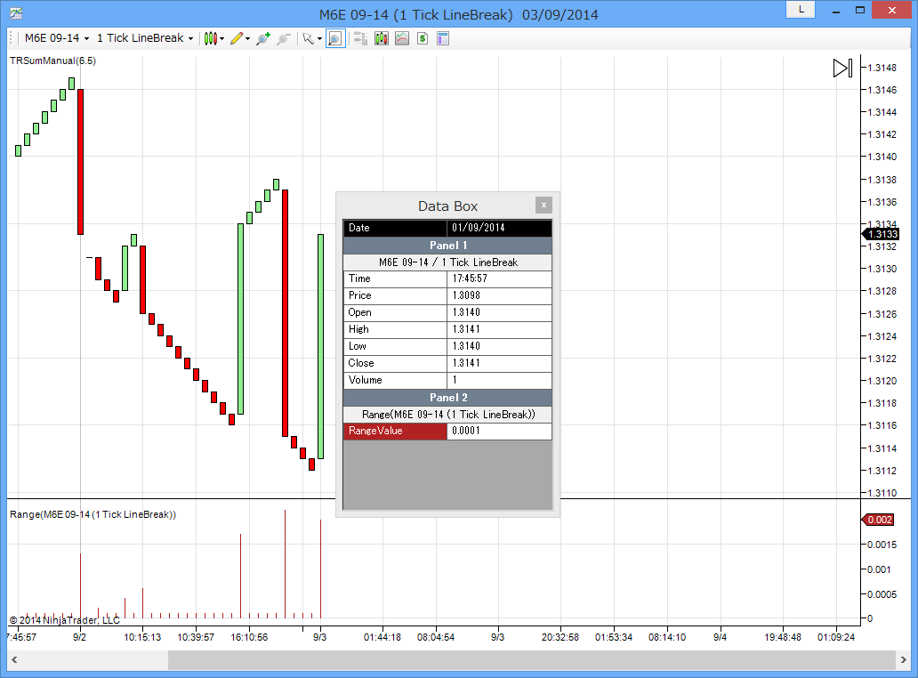Expand the drawing tools dropdown arrow

click(247, 39)
